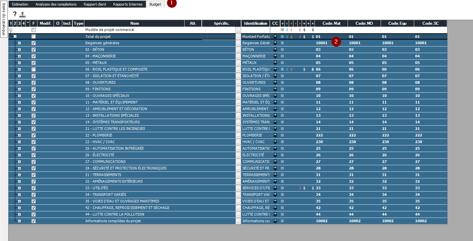473x241 pixels.
Task: Switch to the Estimation tab
Action: (20, 4)
